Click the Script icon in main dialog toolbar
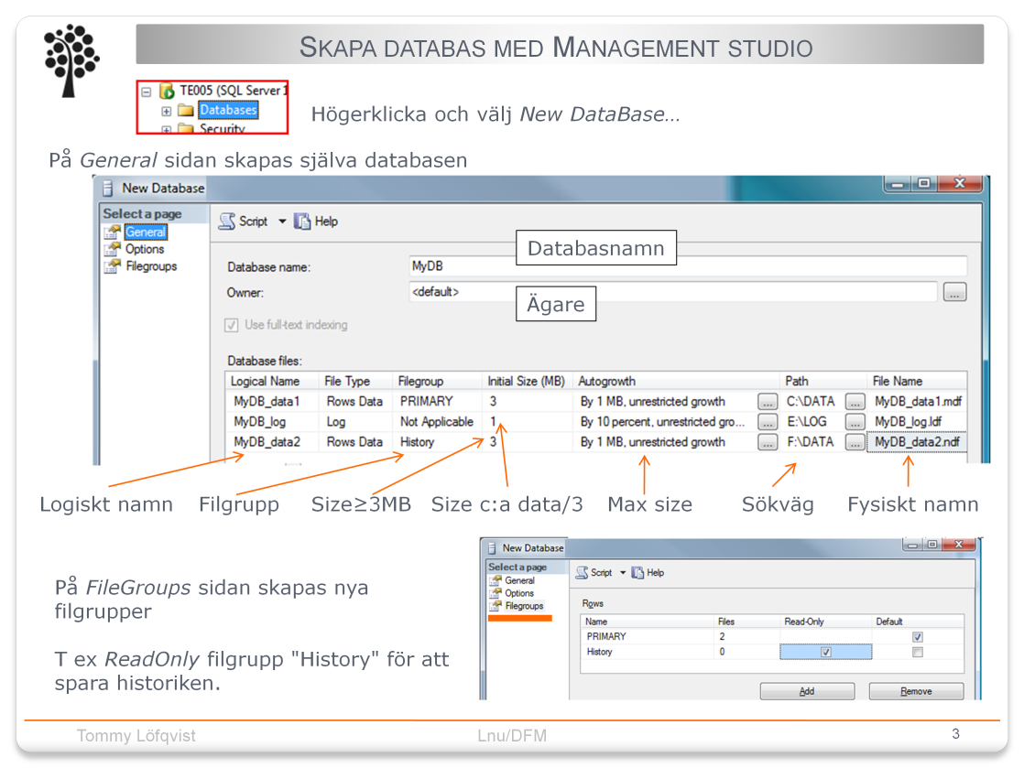 pyautogui.click(x=227, y=222)
